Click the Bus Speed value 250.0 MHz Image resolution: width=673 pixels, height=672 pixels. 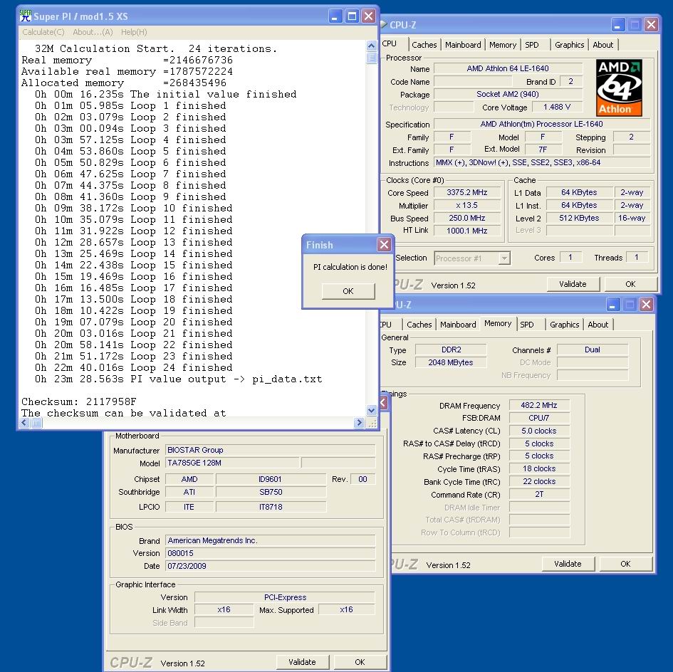[x=467, y=218]
